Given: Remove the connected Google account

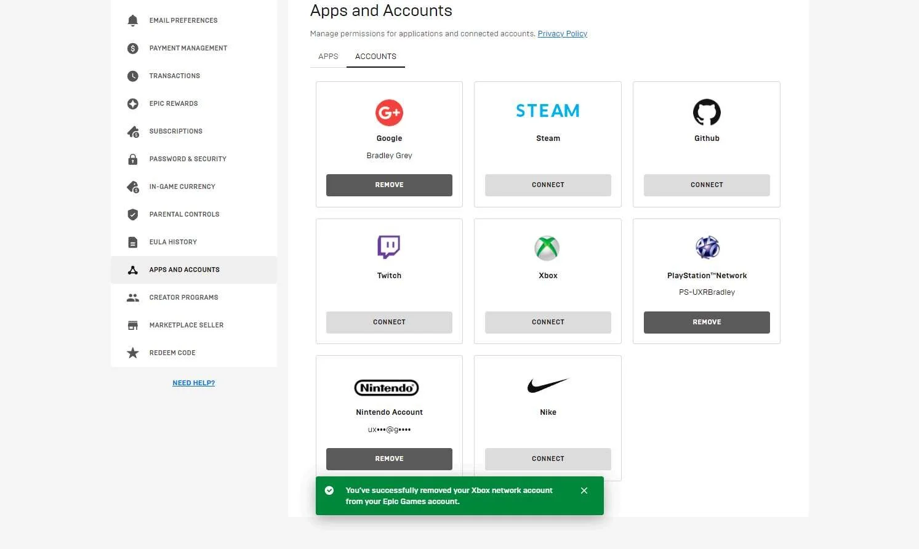Looking at the screenshot, I should tap(389, 185).
